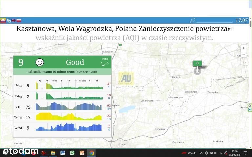Screen dimensions: 252x157
Task: Click the green station dot near Jeziorzany
Action: pyautogui.click(x=120, y=45)
